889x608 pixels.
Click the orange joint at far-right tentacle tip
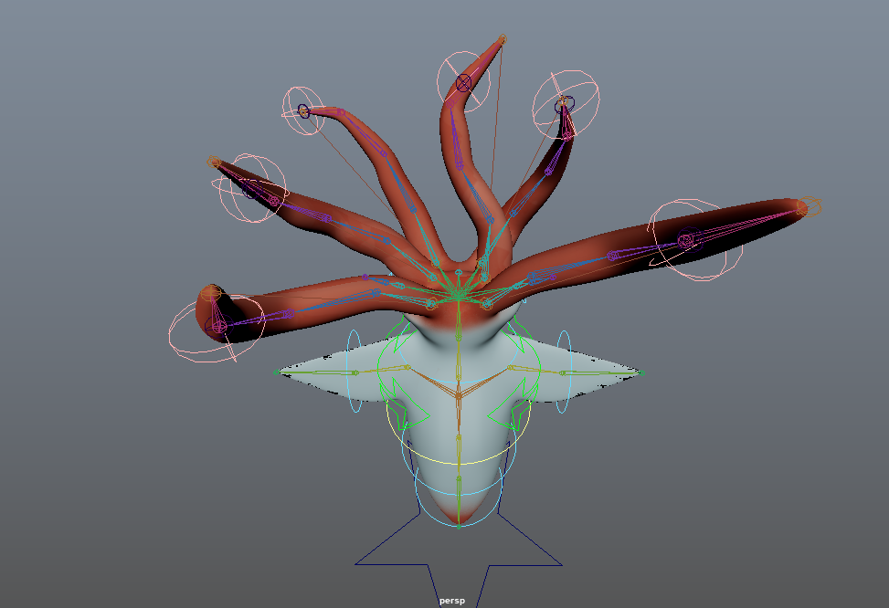pos(810,207)
